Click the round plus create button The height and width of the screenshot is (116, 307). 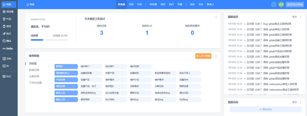point(274,5)
